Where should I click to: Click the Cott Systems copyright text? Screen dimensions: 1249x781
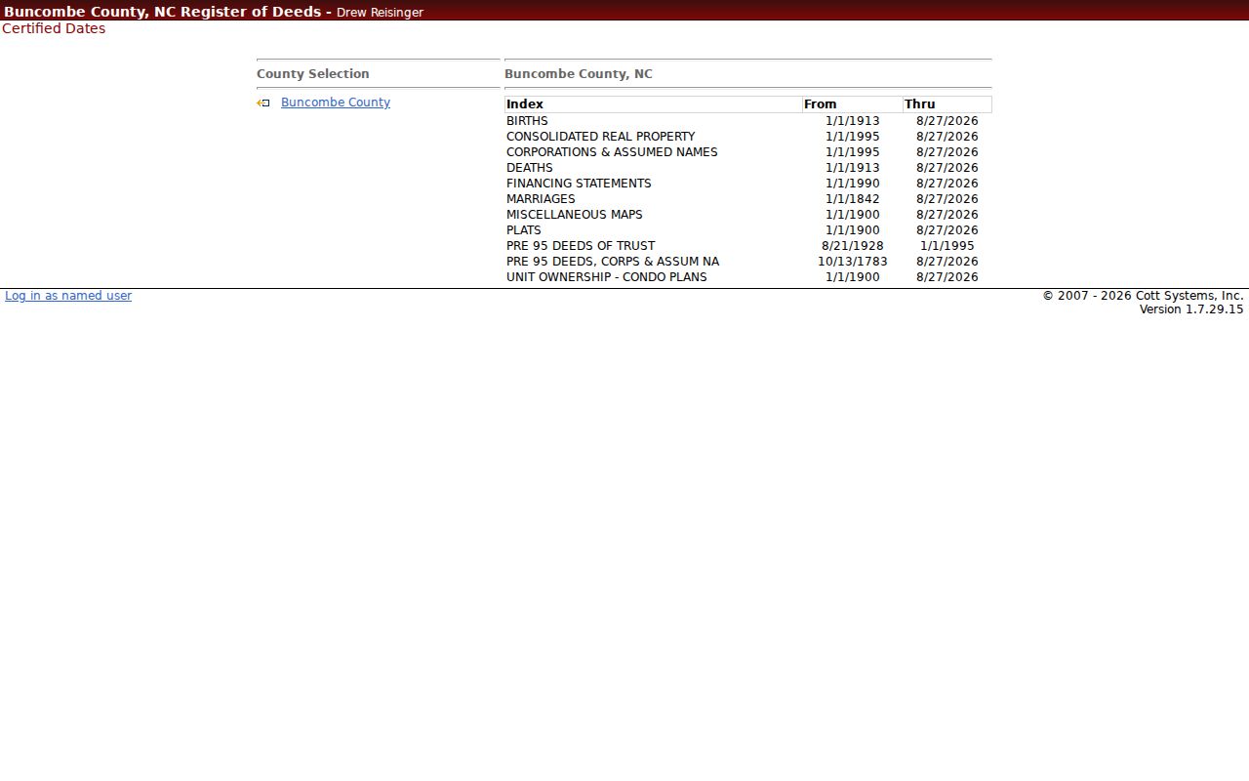1143,296
